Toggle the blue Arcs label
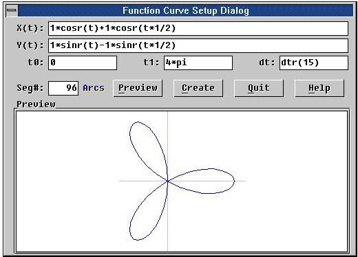 click(x=94, y=88)
